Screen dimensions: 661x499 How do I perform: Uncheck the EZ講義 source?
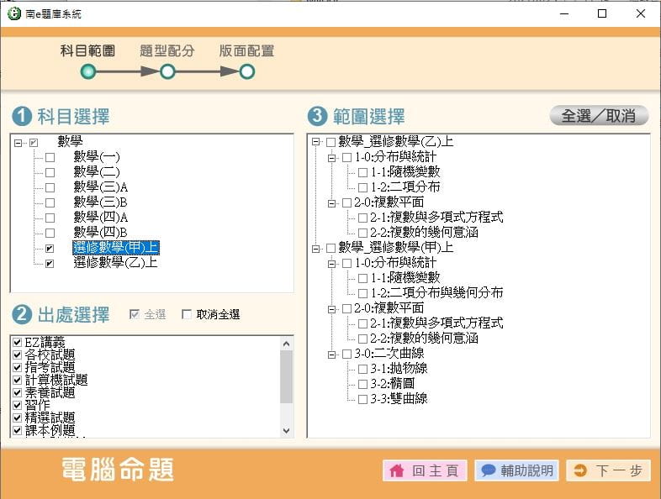18,342
